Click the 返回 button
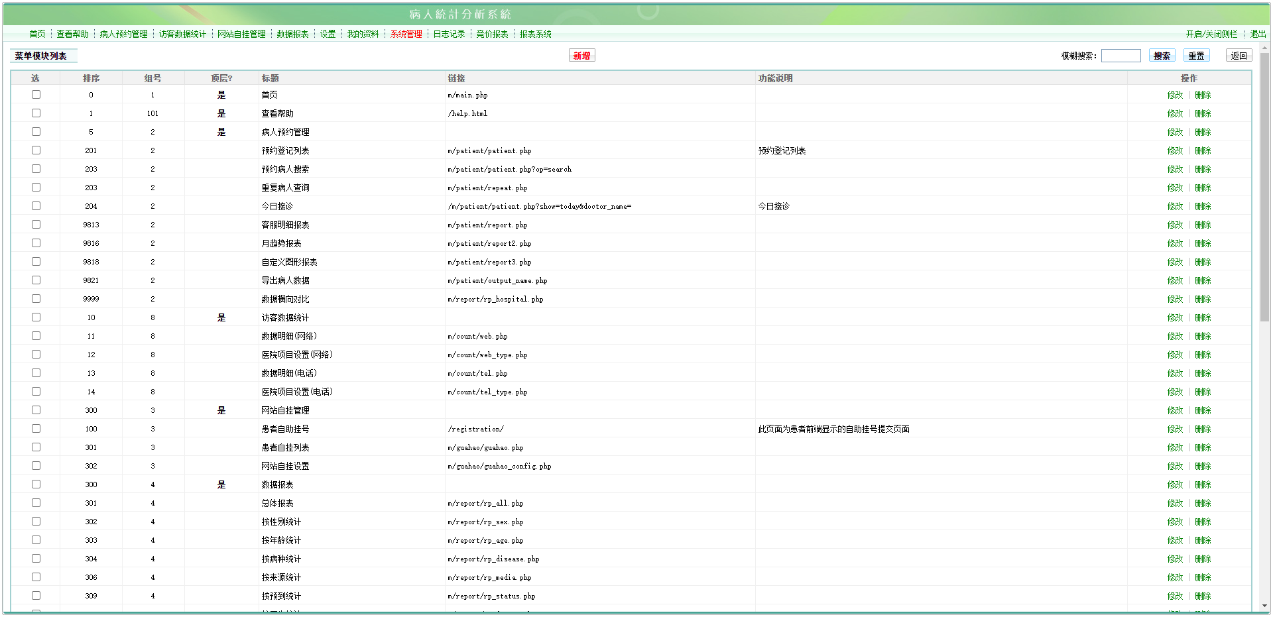This screenshot has width=1273, height=617. (1239, 56)
